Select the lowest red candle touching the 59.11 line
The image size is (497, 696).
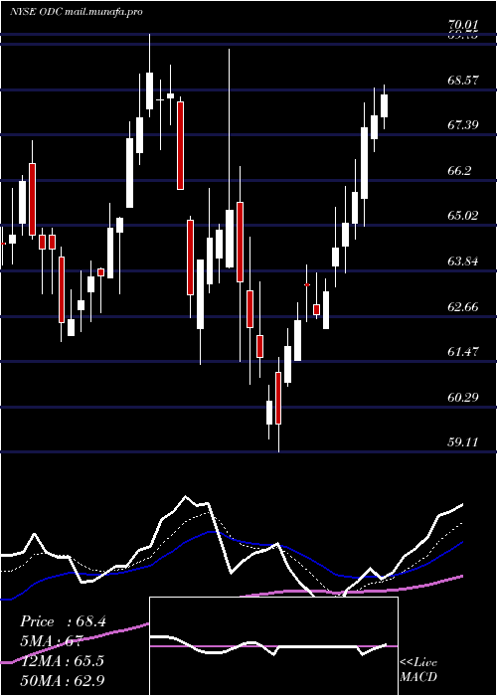click(x=278, y=398)
